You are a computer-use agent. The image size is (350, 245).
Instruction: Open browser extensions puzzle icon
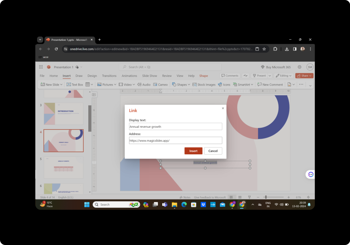click(275, 49)
